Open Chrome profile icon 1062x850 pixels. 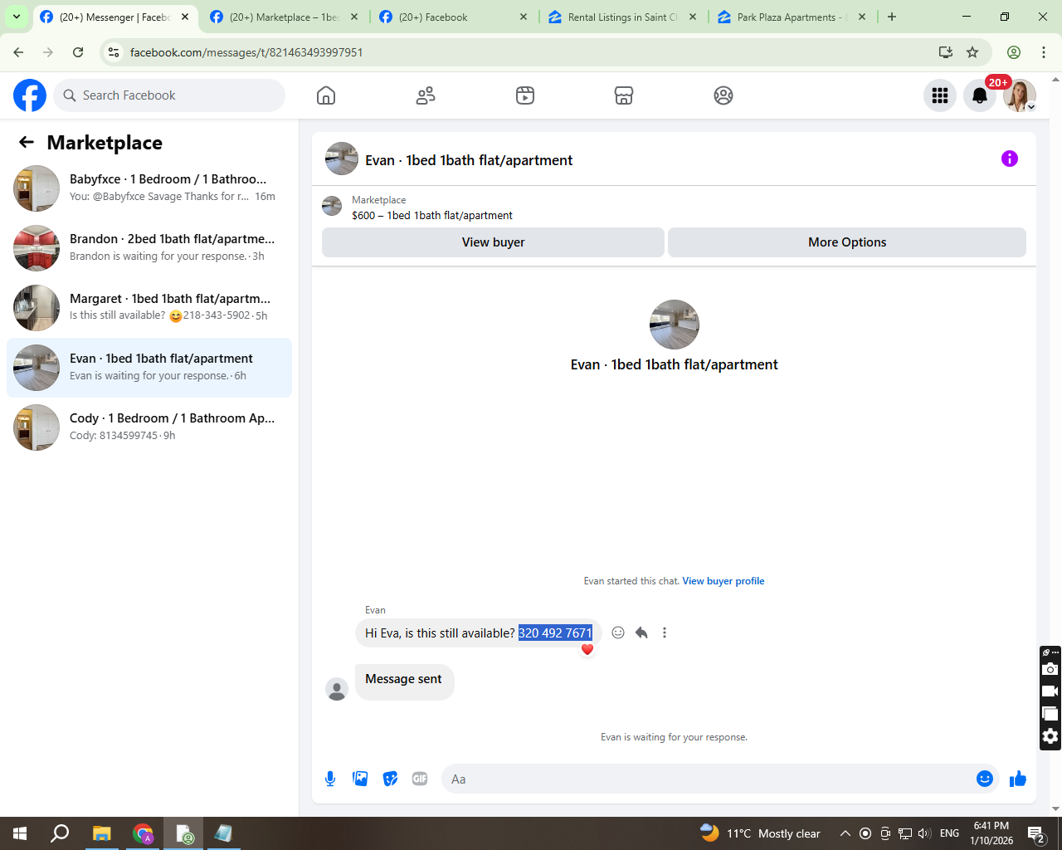point(1014,52)
